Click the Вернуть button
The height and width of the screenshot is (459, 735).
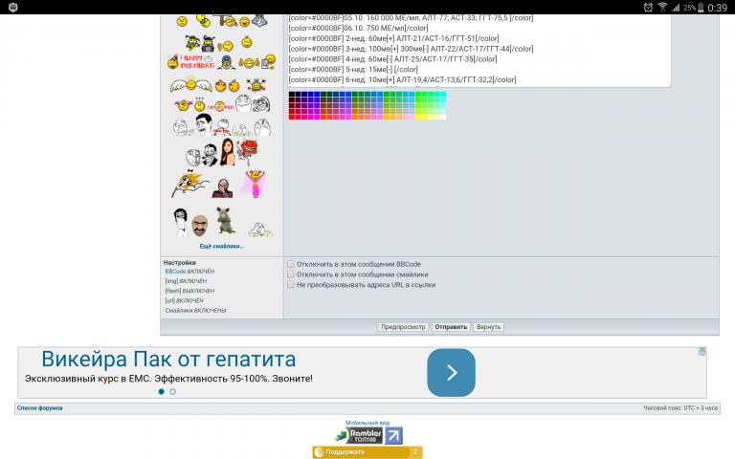point(488,326)
